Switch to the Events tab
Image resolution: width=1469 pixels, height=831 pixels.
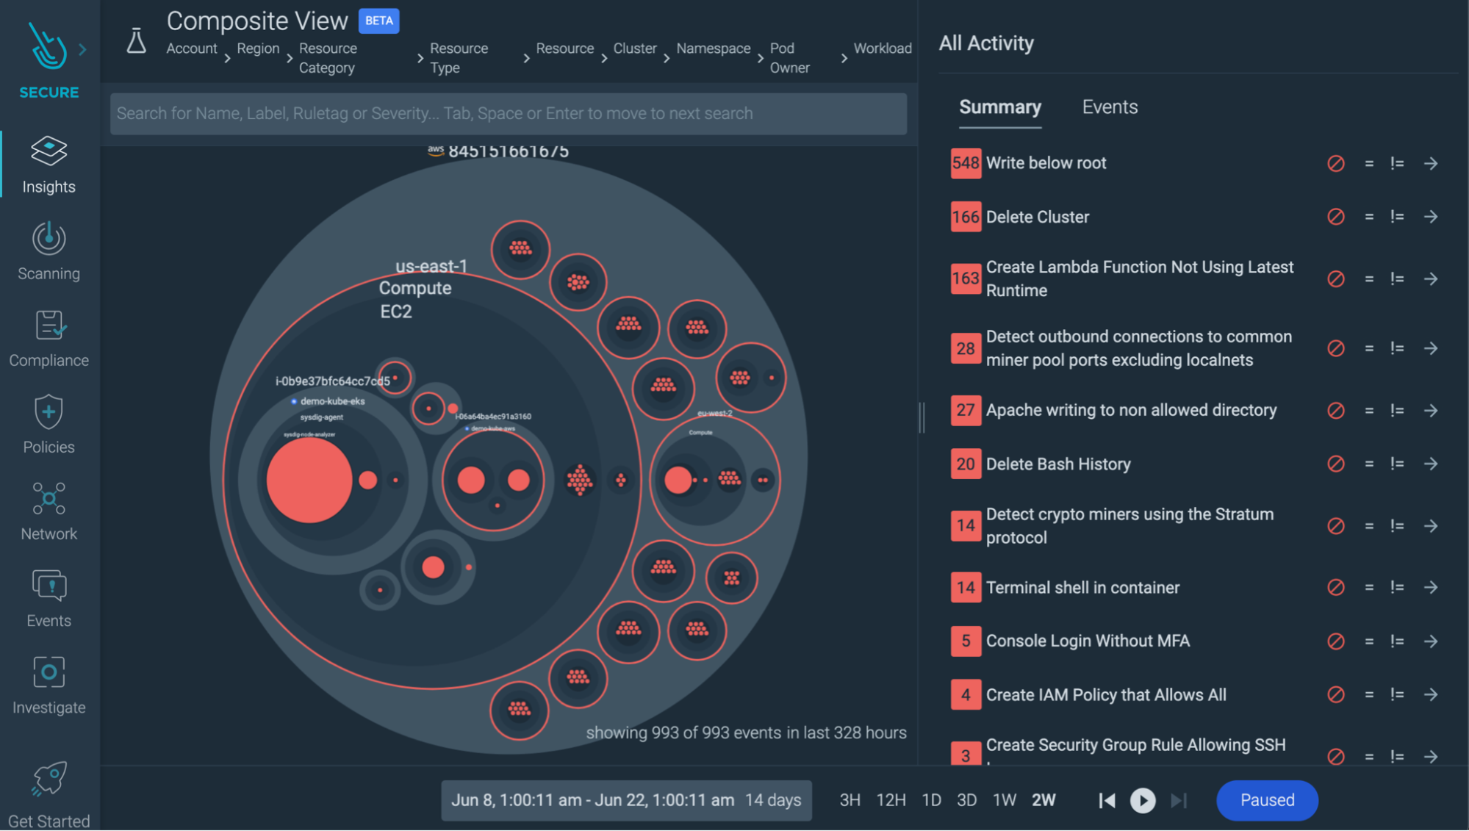click(x=1109, y=107)
